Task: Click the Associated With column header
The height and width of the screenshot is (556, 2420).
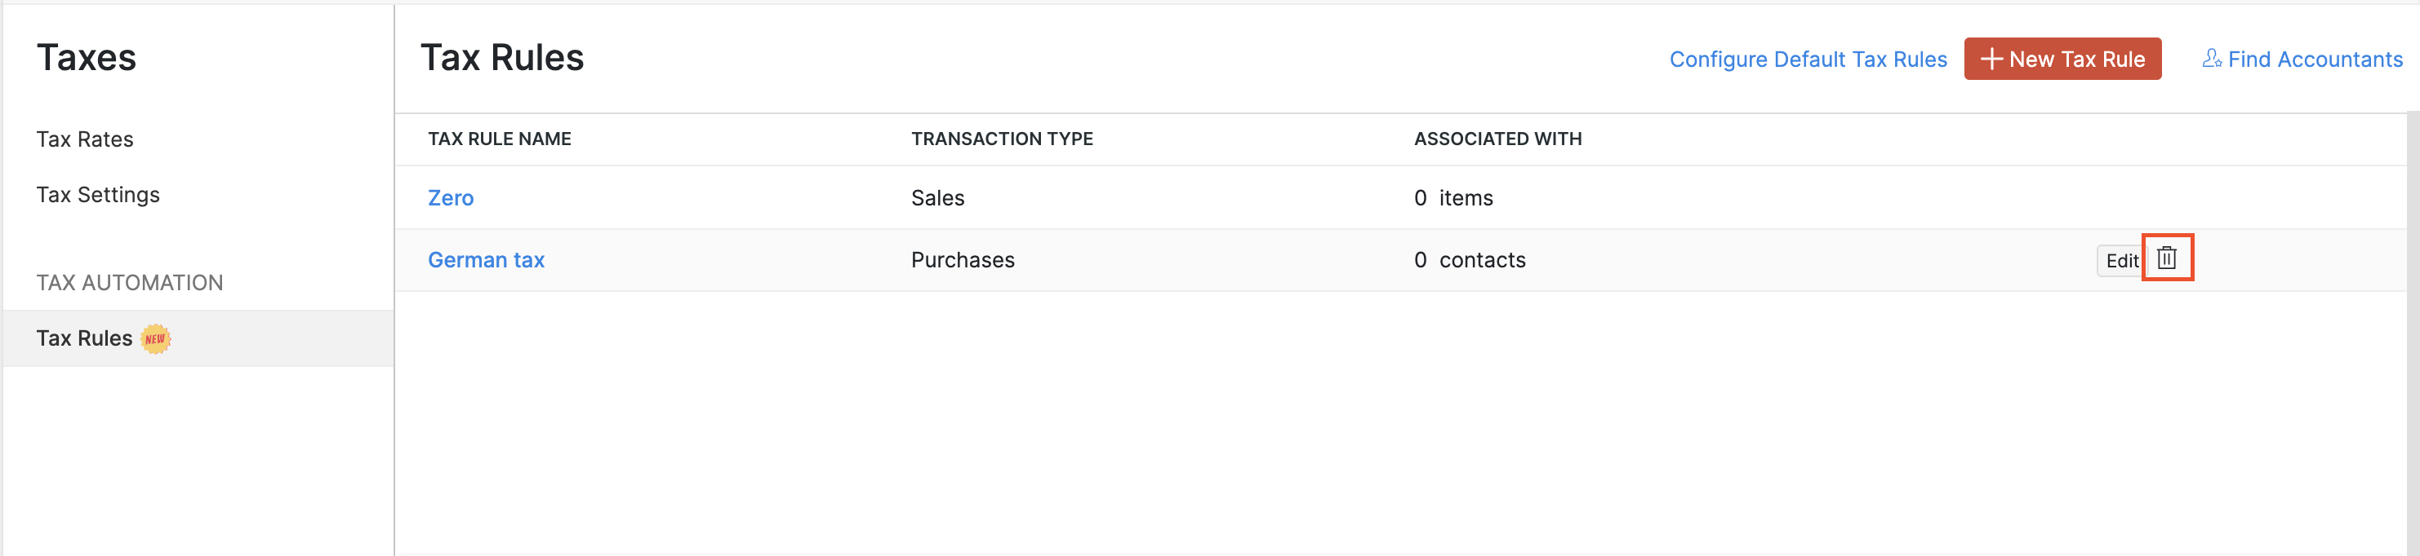Action: pos(1497,139)
